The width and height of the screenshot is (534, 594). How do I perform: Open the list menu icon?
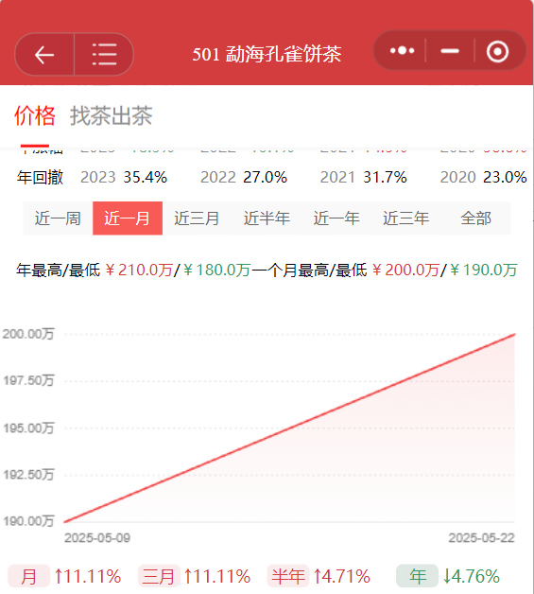(x=105, y=54)
